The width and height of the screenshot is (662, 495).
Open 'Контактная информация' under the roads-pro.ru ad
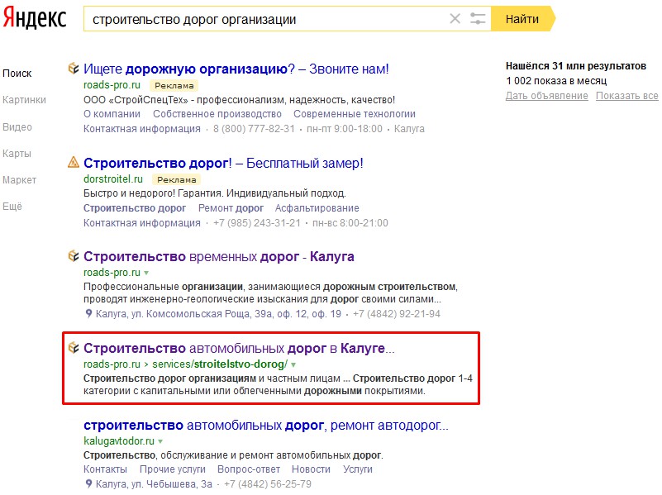pos(142,129)
